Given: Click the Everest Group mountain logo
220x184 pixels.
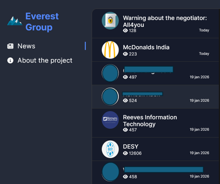Looking at the screenshot, I should (x=15, y=21).
